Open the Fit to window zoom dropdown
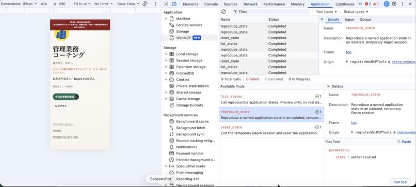The height and width of the screenshot is (187, 416). (x=82, y=4)
